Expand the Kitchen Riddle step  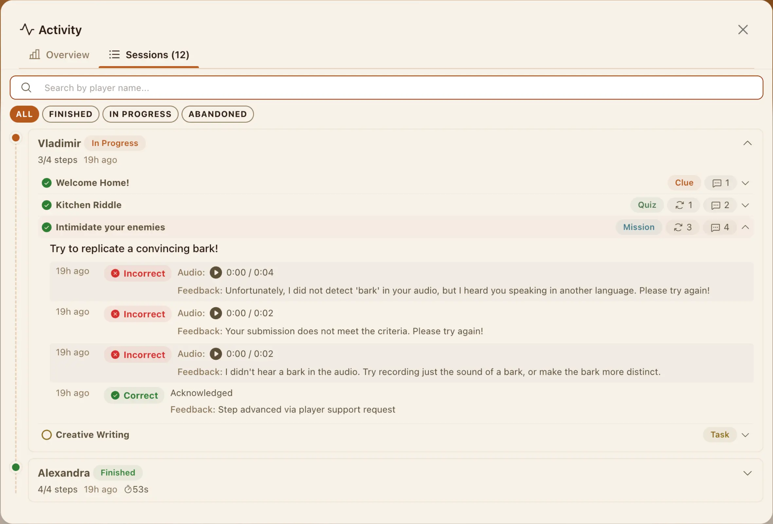click(745, 205)
